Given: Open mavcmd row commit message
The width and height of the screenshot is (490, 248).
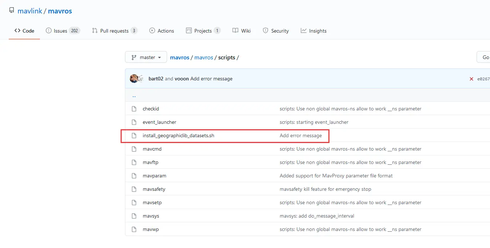Looking at the screenshot, I should click(x=351, y=149).
